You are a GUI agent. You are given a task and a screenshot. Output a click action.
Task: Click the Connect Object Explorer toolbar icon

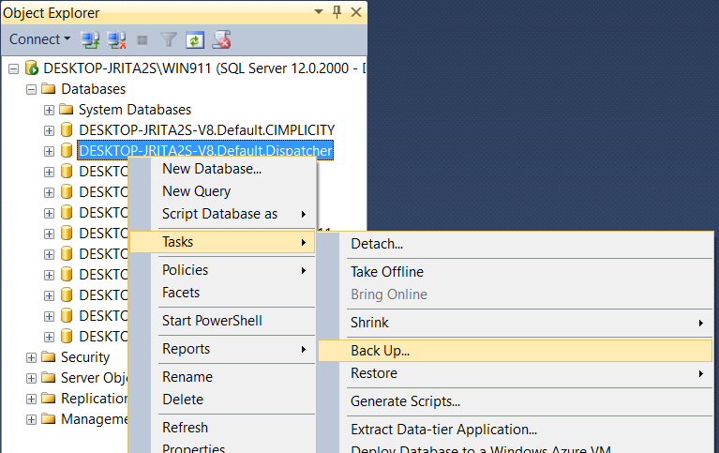pos(90,40)
